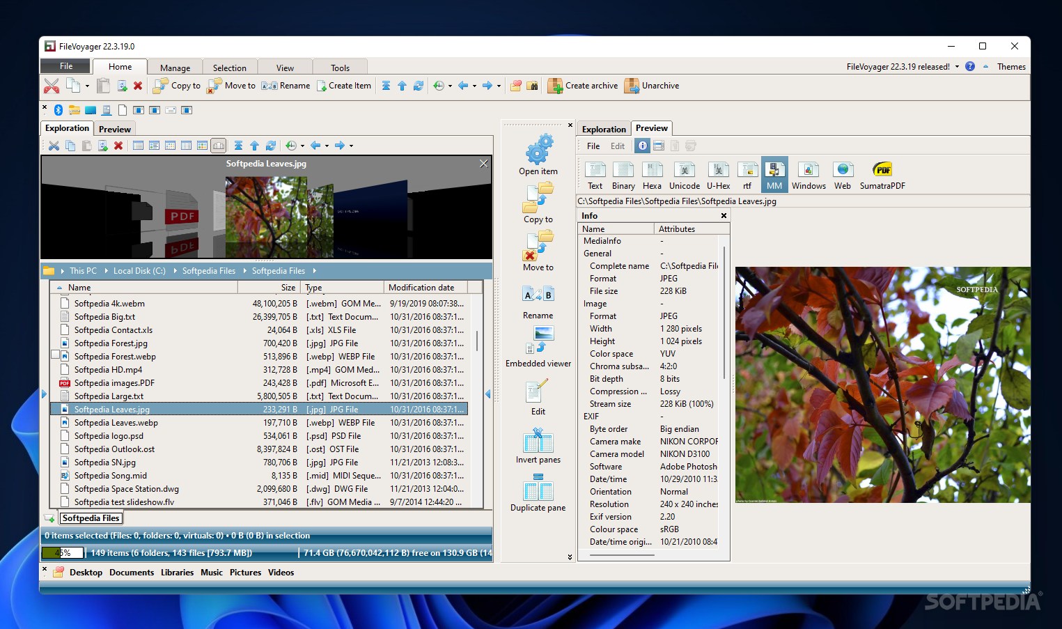The image size is (1062, 629).
Task: Click the Refresh icon in exploration pane toolbar
Action: tap(271, 146)
